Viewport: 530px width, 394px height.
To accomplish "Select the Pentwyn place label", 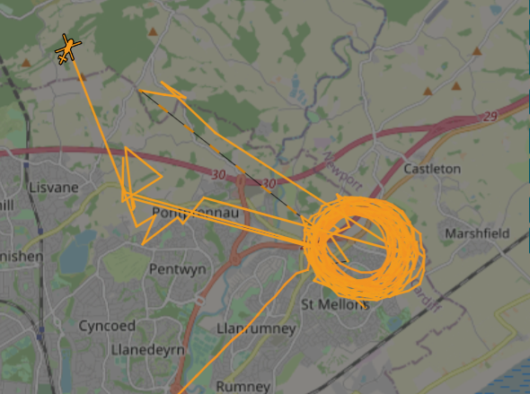I will click(x=178, y=269).
